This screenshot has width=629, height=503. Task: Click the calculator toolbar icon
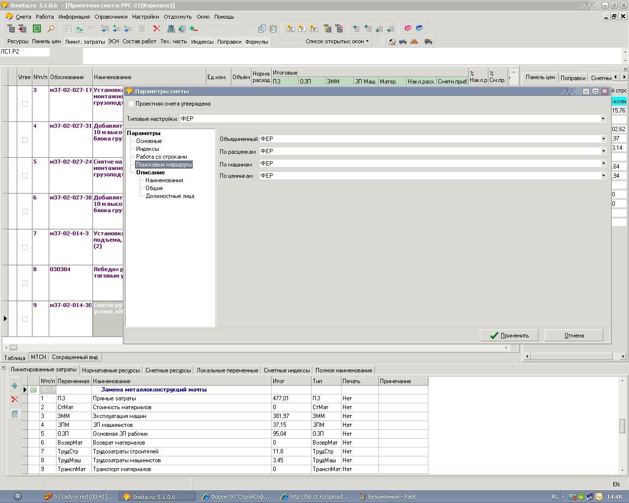click(x=171, y=28)
